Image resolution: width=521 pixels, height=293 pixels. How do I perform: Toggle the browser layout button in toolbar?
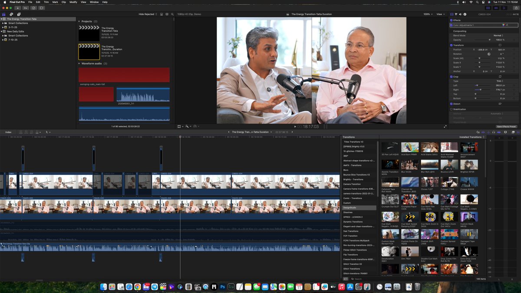coord(488,8)
